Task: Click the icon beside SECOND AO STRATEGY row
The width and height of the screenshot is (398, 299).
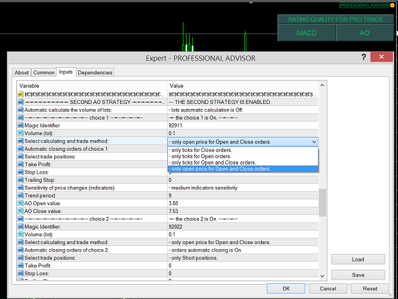Action: (x=21, y=102)
